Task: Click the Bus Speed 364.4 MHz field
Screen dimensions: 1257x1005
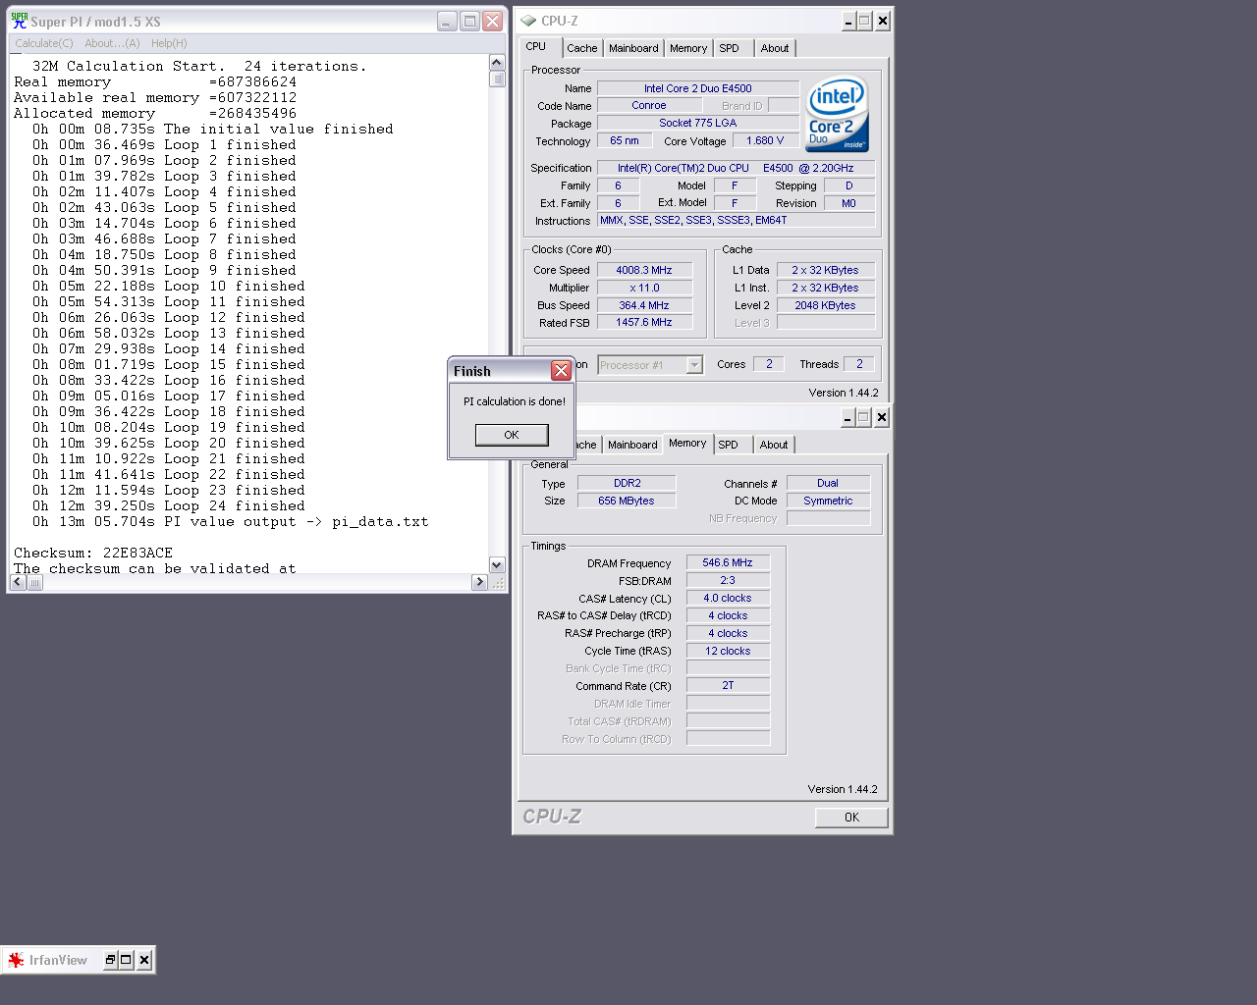Action: 644,305
